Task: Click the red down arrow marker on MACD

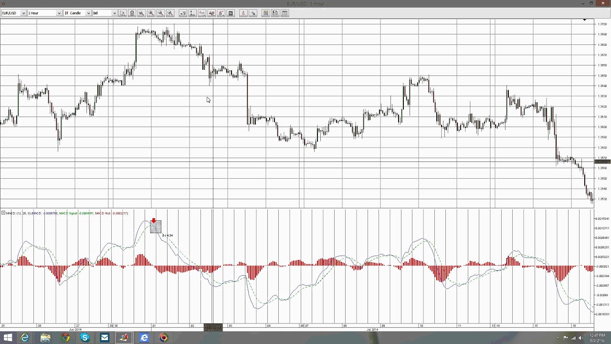Action: [154, 221]
